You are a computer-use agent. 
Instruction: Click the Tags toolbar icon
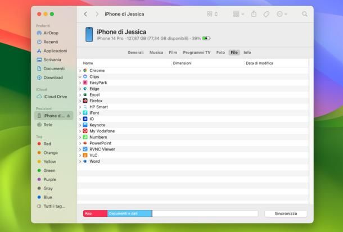[x=266, y=14]
